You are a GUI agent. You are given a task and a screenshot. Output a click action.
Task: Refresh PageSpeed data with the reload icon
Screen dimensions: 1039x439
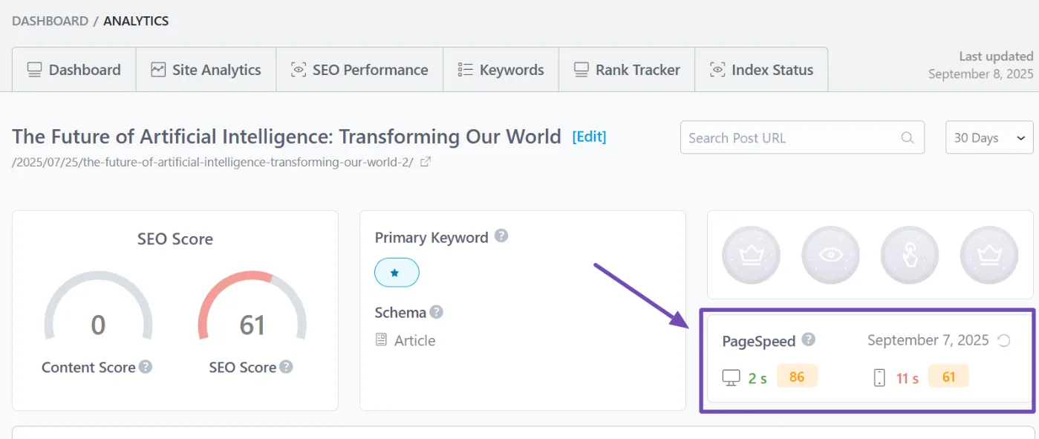pyautogui.click(x=1003, y=341)
